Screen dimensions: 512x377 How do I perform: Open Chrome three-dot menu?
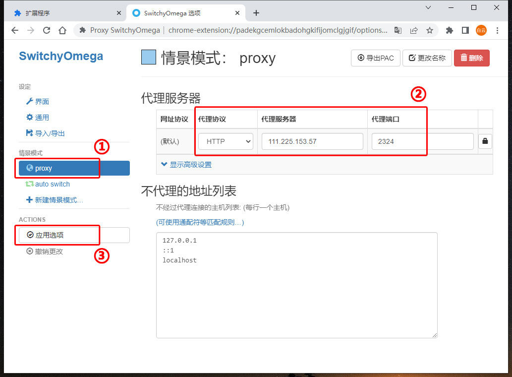pyautogui.click(x=497, y=30)
